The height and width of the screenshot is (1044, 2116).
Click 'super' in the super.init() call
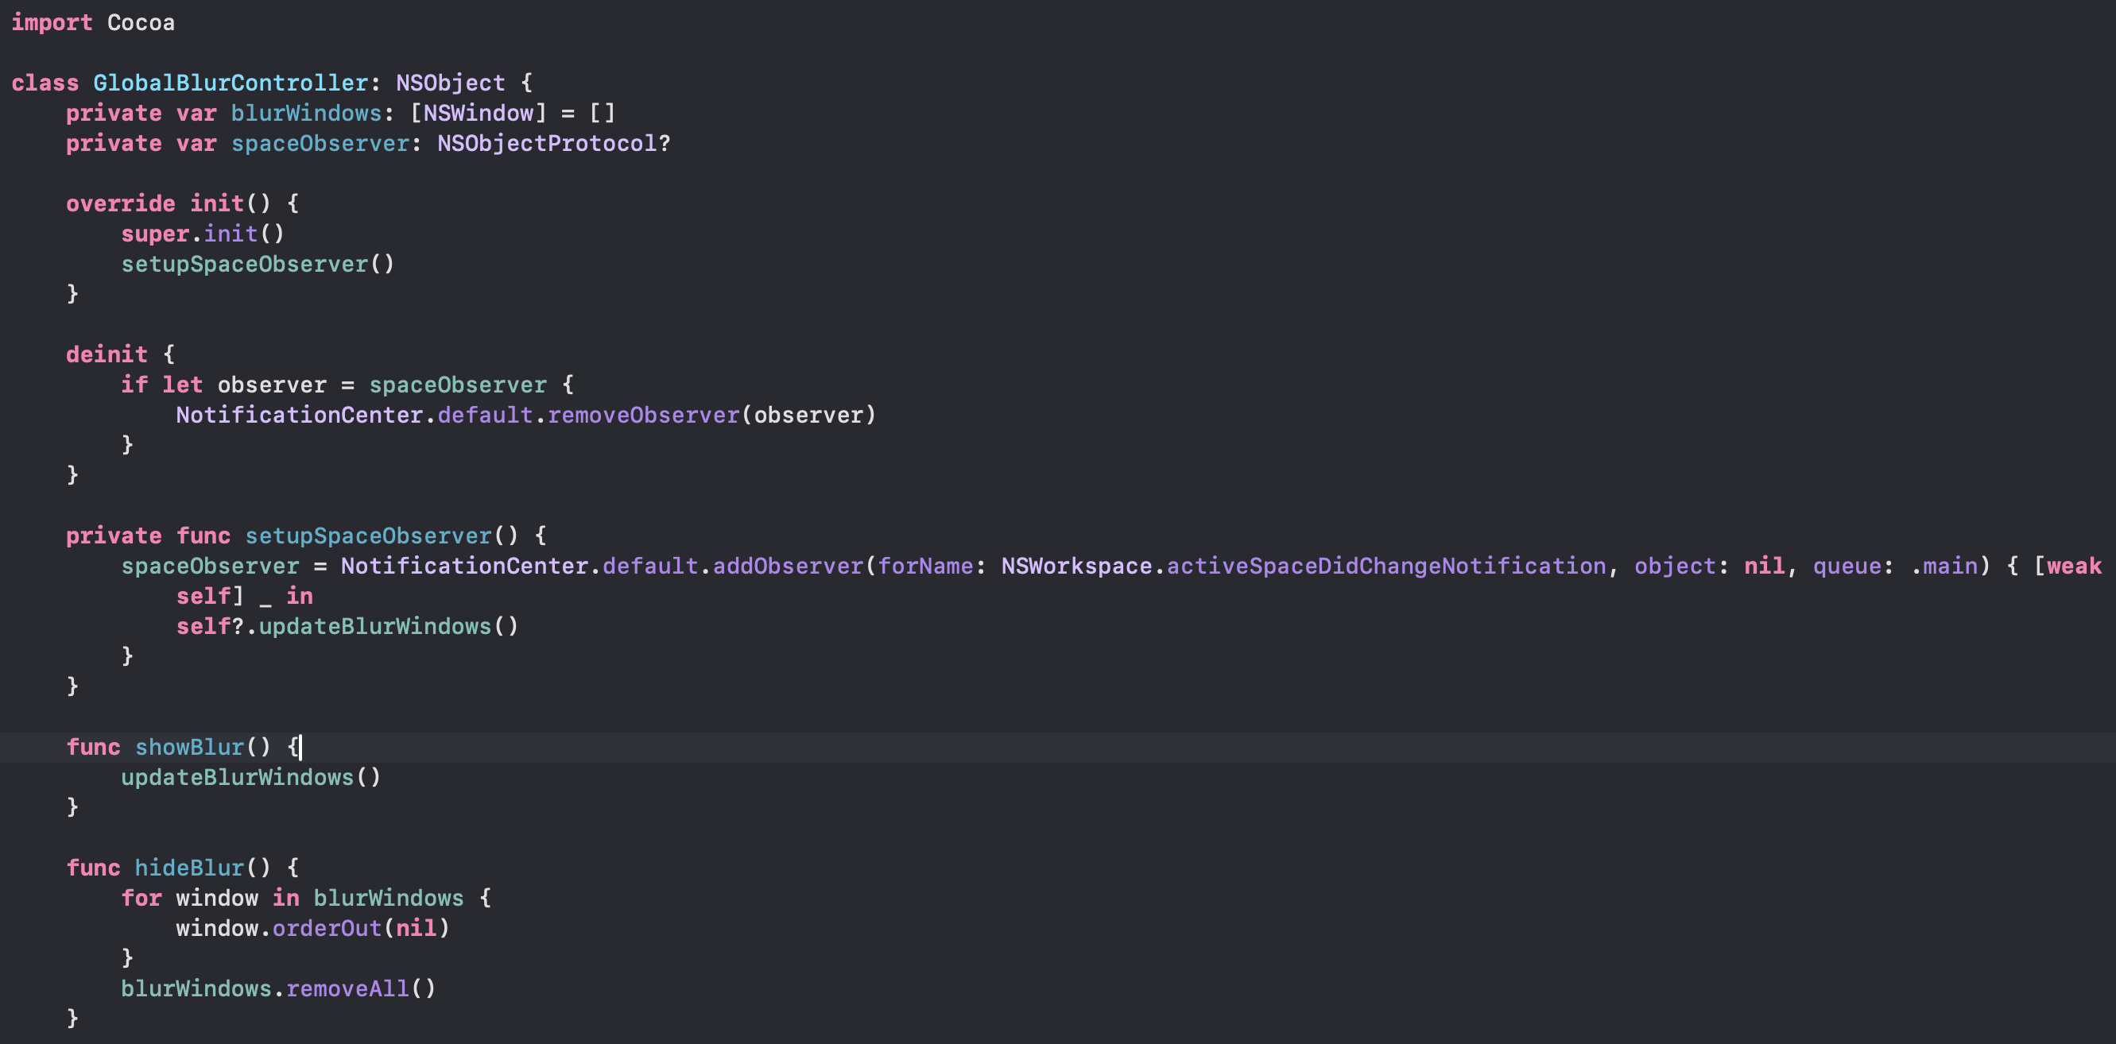(x=155, y=234)
